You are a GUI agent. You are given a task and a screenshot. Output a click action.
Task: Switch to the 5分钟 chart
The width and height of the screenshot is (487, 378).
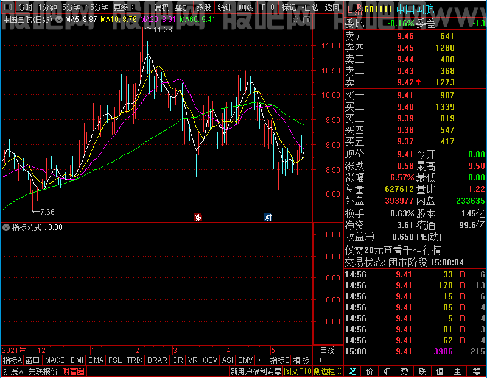click(x=71, y=7)
